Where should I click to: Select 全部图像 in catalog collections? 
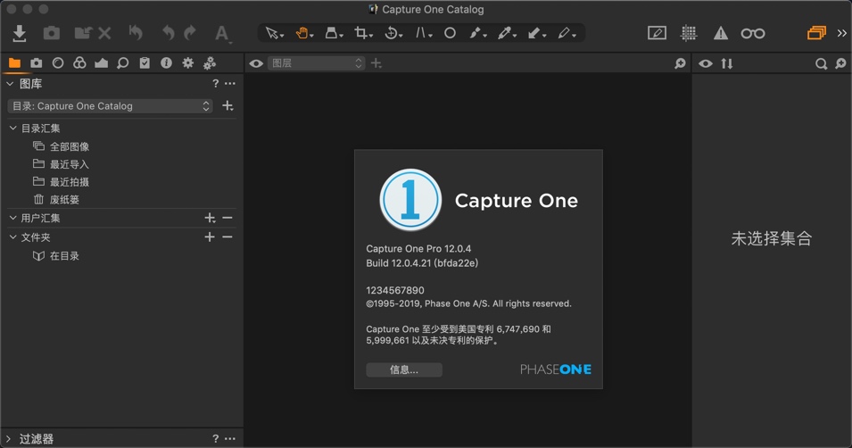click(x=70, y=146)
